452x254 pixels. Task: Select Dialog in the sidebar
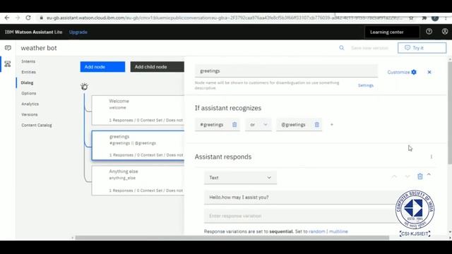[x=27, y=83]
